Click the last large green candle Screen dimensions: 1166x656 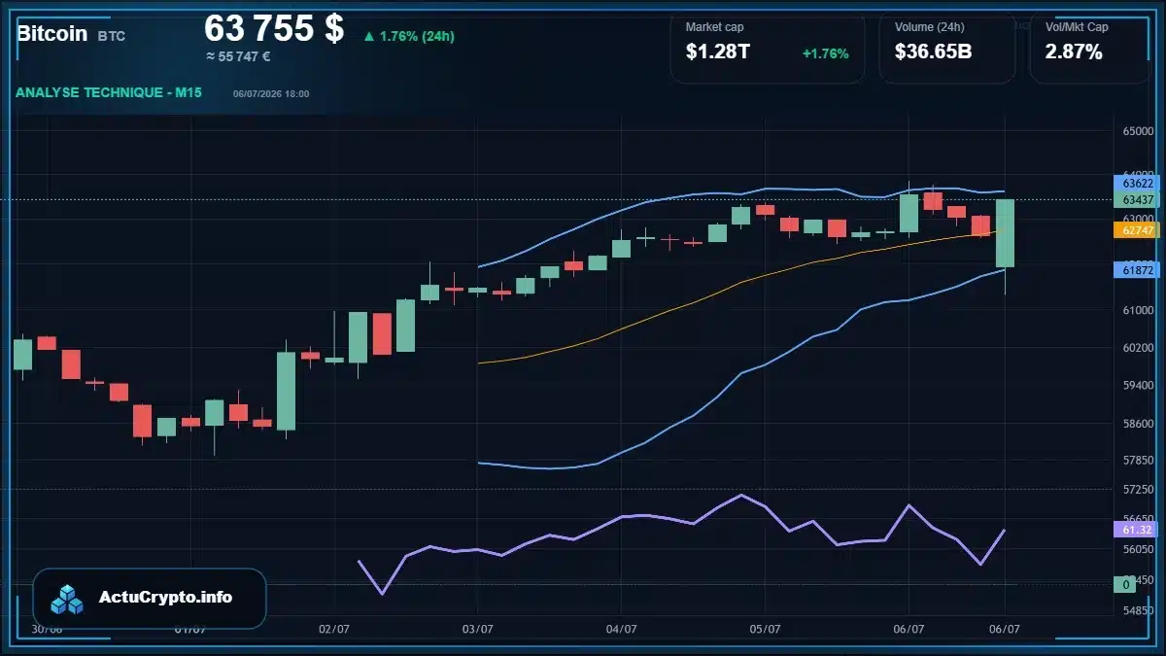[x=1005, y=233]
